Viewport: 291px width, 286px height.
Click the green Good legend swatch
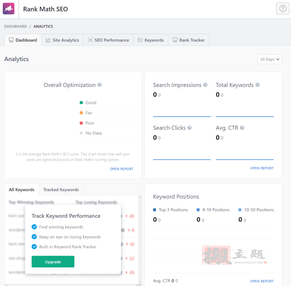pos(81,103)
